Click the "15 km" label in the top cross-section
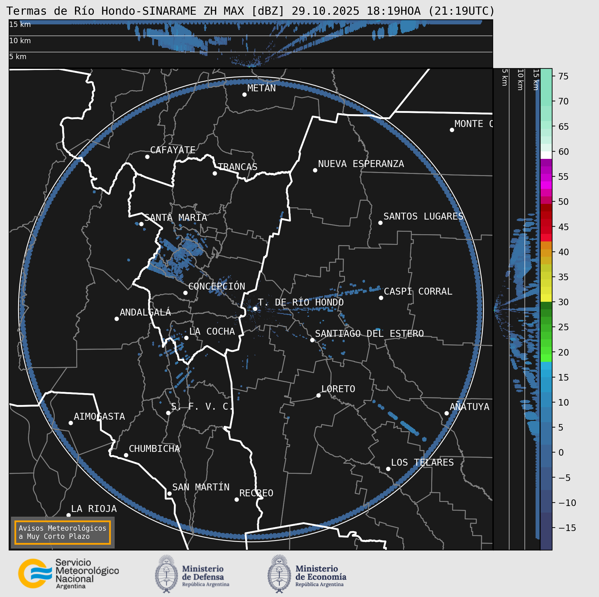599x597 pixels. (20, 24)
